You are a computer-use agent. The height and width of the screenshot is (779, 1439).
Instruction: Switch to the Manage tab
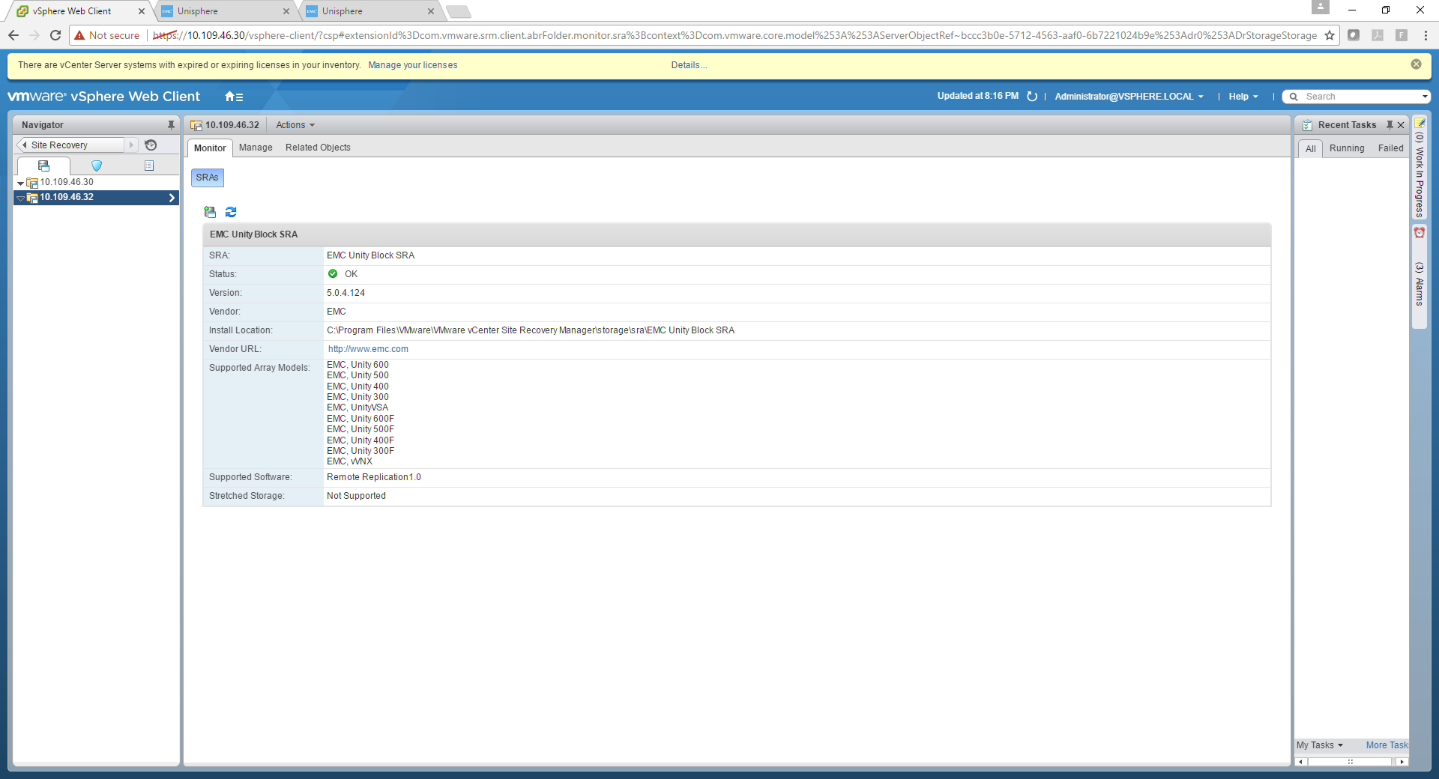256,148
